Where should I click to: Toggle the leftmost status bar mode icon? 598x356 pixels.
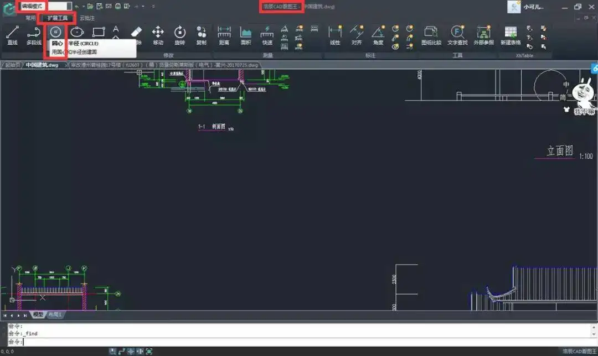tap(112, 352)
